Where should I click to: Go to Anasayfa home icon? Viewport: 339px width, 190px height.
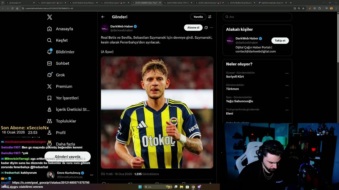[x=50, y=29]
